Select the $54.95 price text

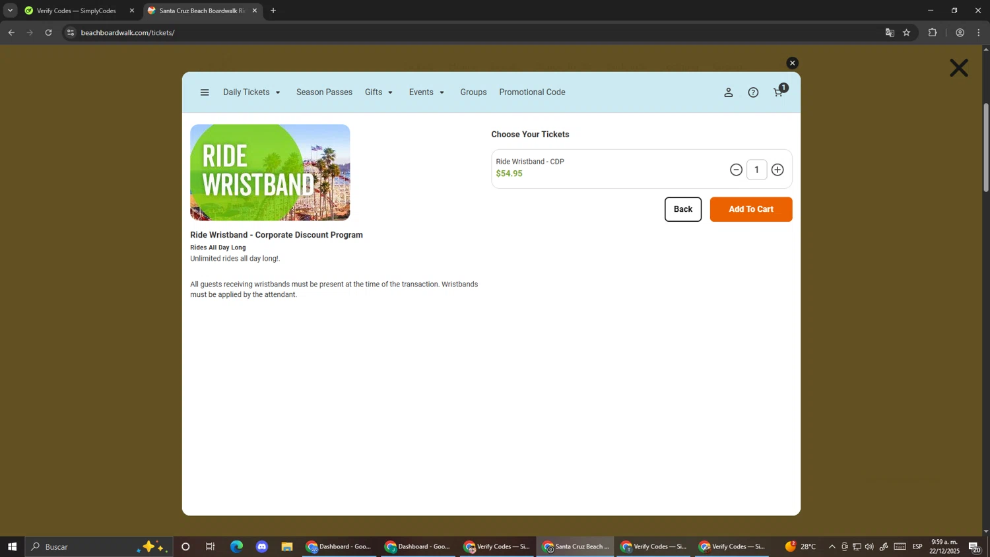point(509,174)
